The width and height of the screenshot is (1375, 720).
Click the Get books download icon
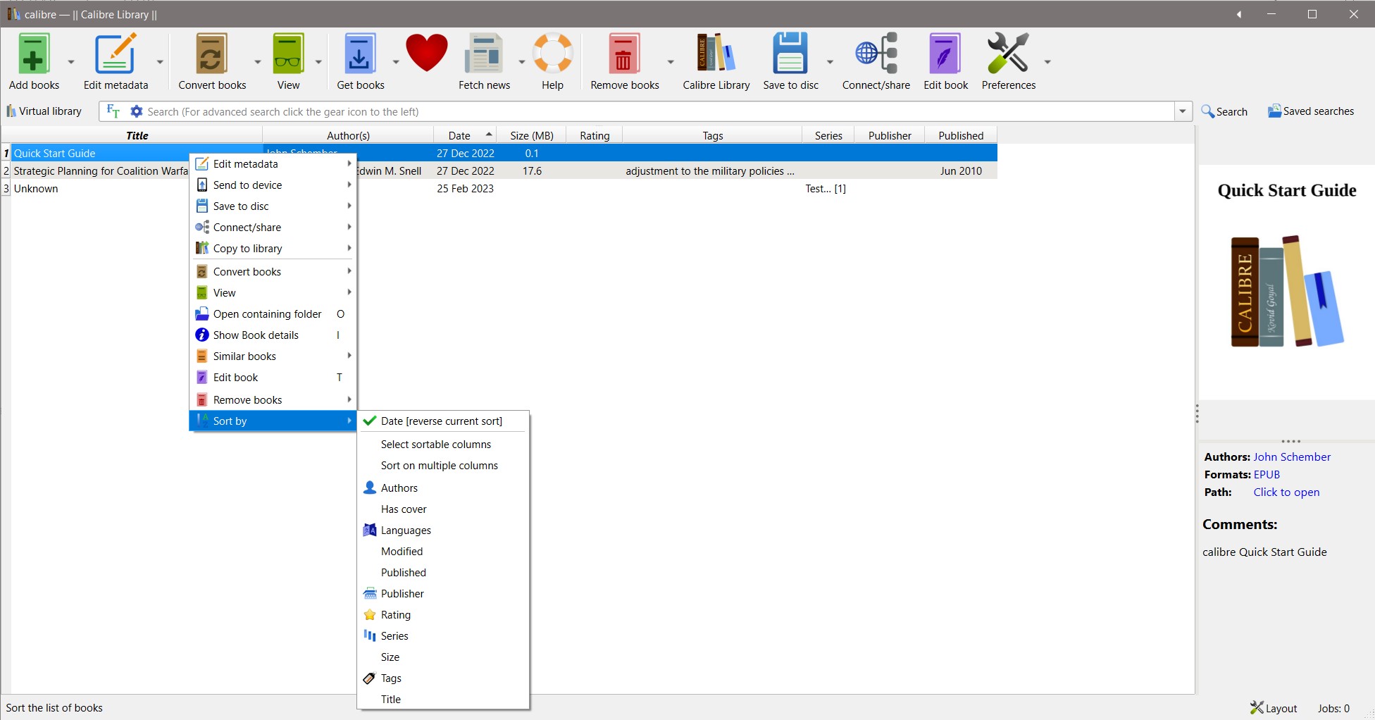click(360, 54)
